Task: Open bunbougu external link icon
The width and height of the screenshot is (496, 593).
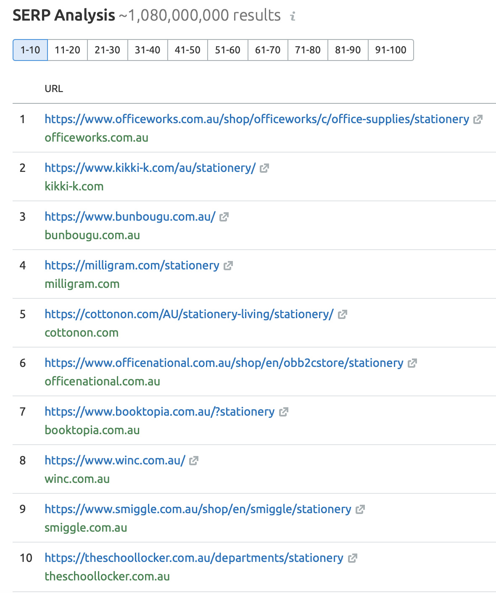Action: point(224,217)
